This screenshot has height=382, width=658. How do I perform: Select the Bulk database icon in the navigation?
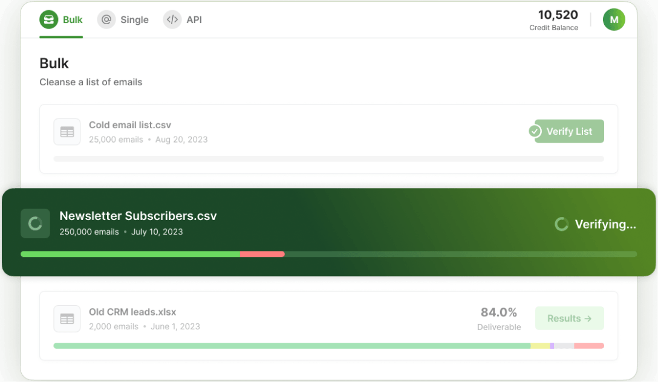48,19
